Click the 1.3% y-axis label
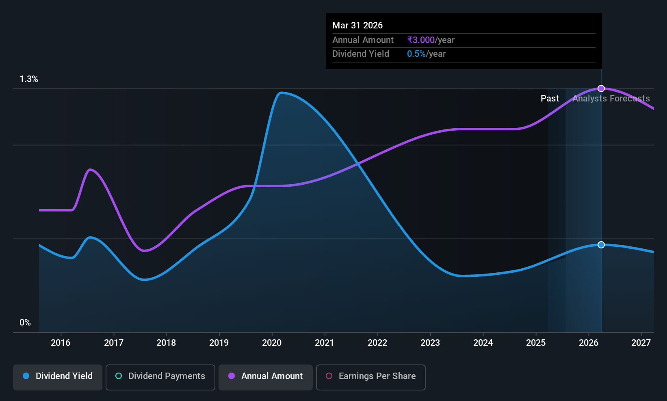The height and width of the screenshot is (401, 667). pyautogui.click(x=29, y=79)
